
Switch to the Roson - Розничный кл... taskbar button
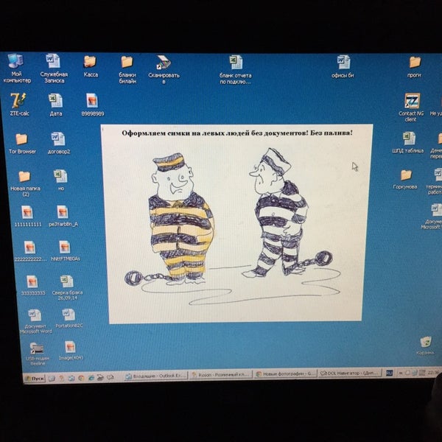coord(220,375)
